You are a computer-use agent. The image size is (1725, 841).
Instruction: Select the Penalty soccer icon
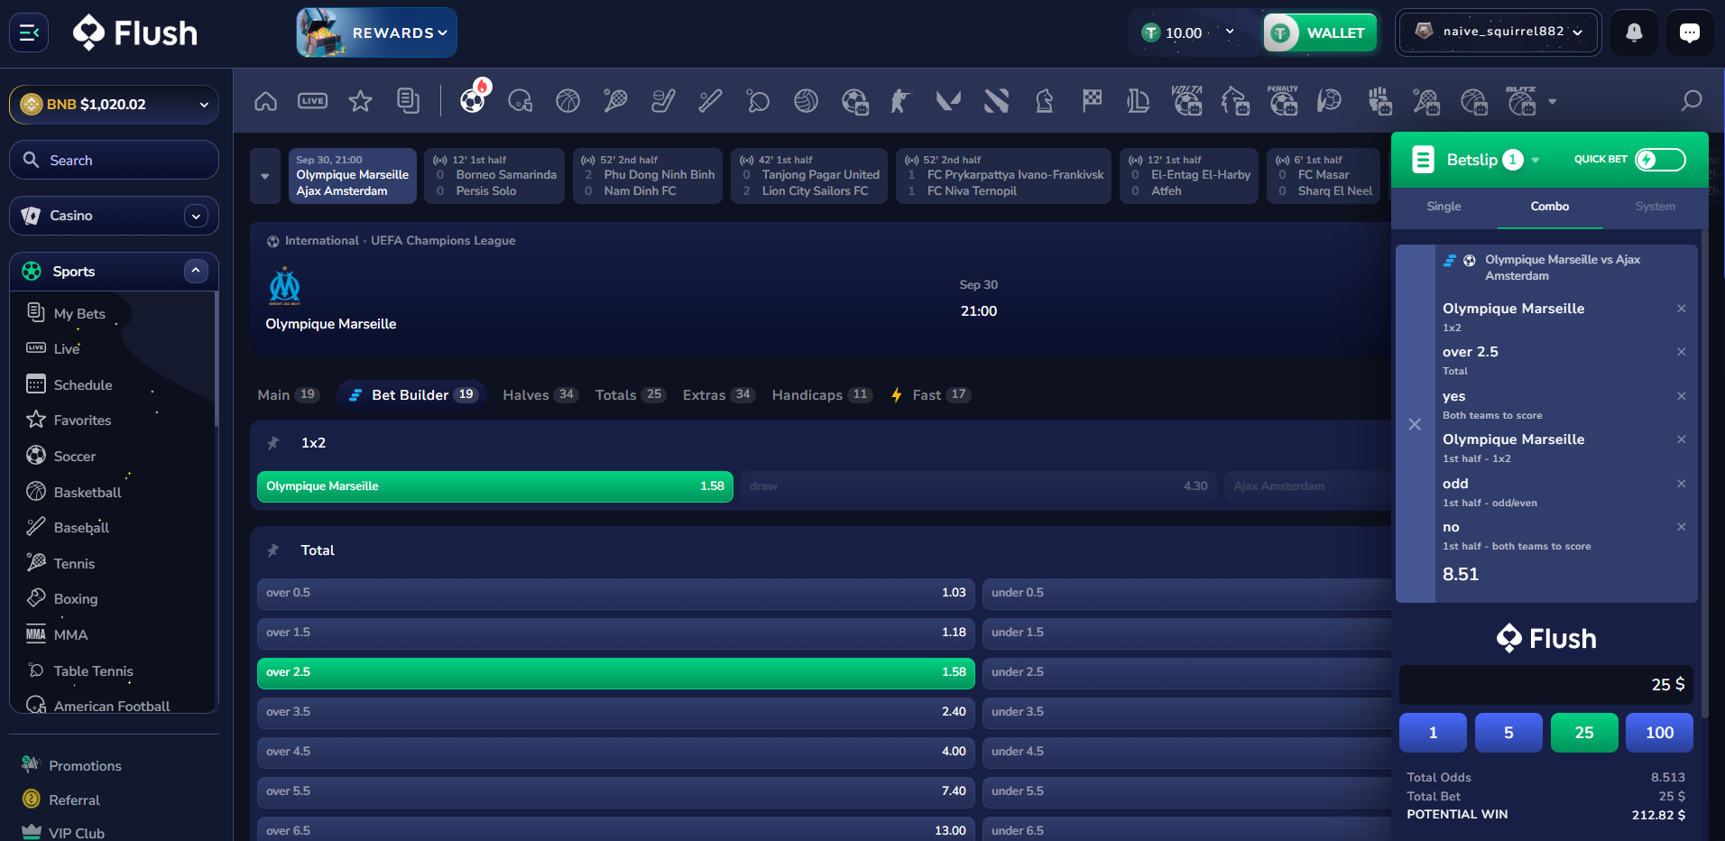tap(1283, 101)
